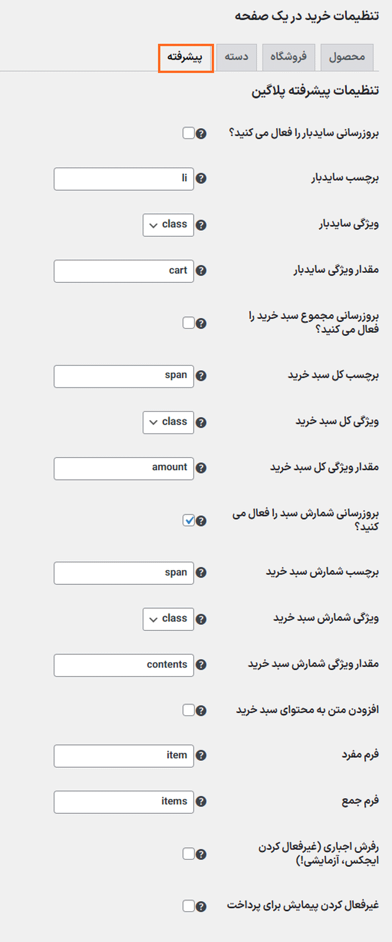Open help for ویژگی سایدبار dropdown
This screenshot has height=942, width=392.
pos(200,225)
